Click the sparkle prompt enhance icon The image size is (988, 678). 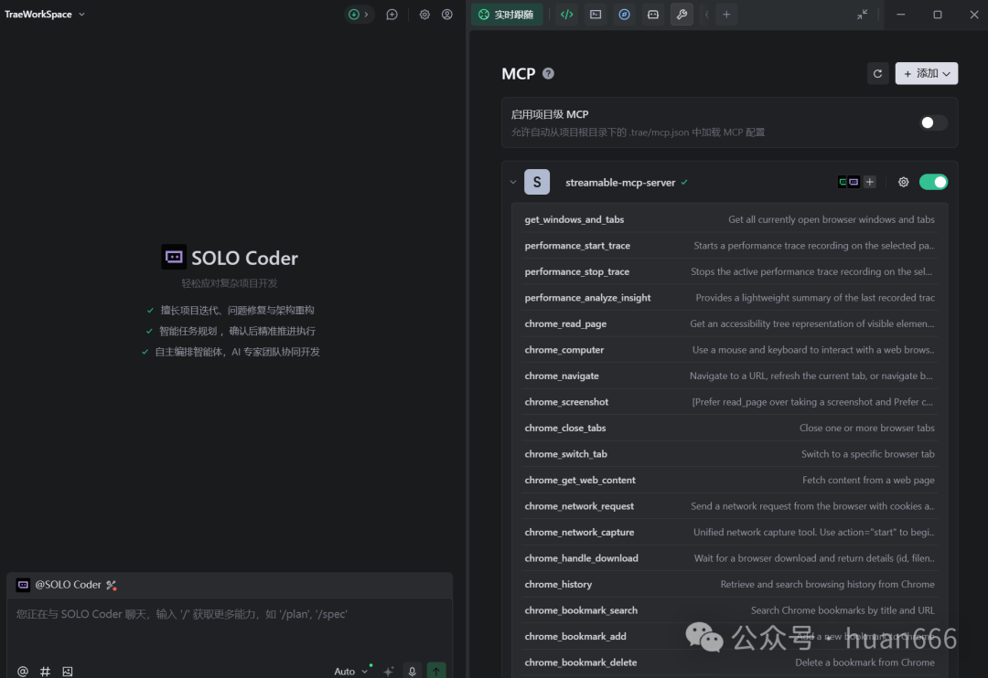[389, 671]
